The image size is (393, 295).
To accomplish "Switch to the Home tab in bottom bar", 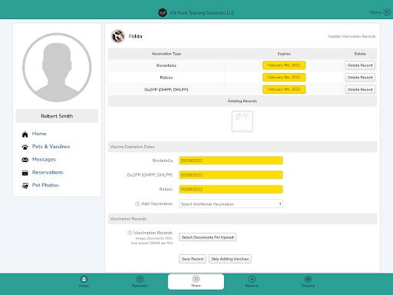I will coord(84,281).
